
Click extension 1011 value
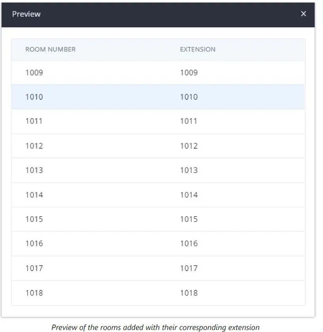(x=189, y=121)
